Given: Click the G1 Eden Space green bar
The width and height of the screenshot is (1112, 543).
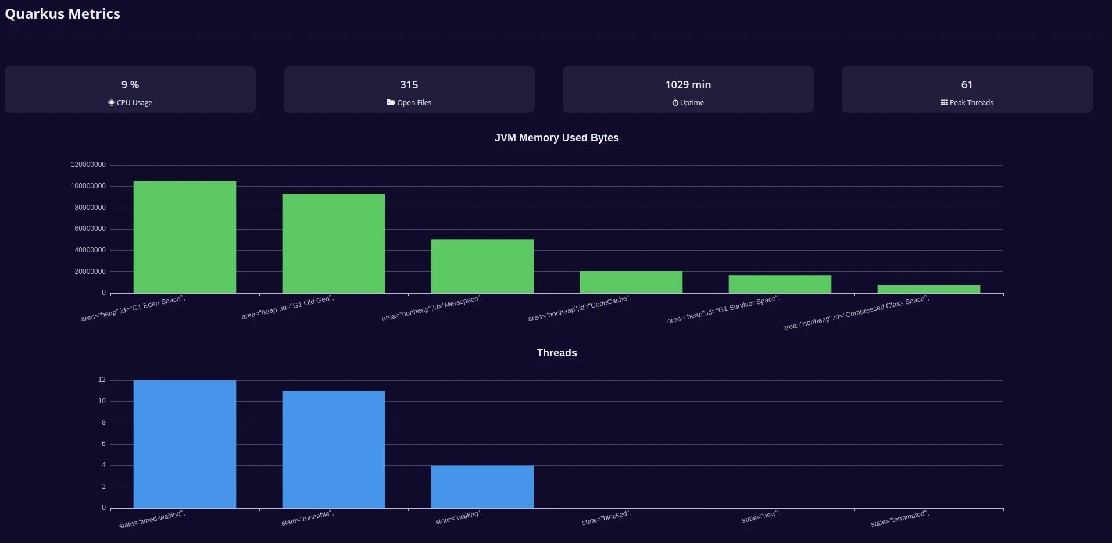Looking at the screenshot, I should pyautogui.click(x=185, y=237).
